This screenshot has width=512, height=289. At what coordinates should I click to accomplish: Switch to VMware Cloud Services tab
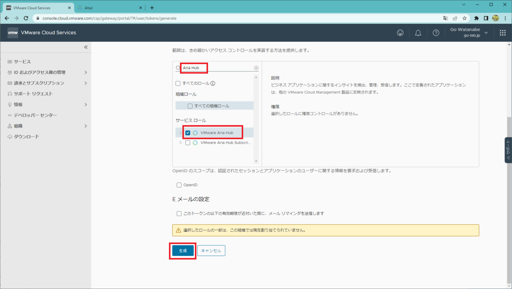click(x=38, y=8)
